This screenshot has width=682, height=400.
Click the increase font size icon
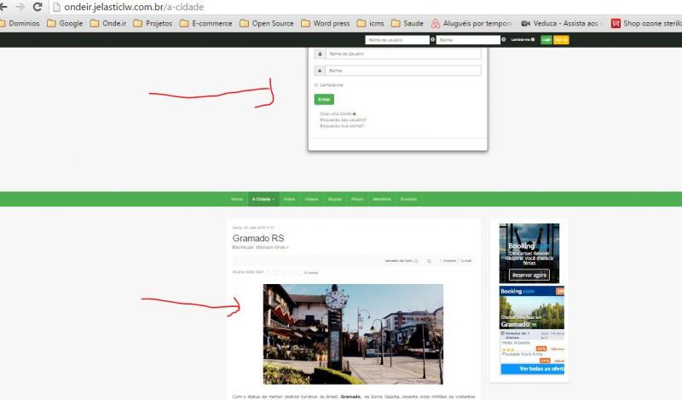click(x=429, y=261)
